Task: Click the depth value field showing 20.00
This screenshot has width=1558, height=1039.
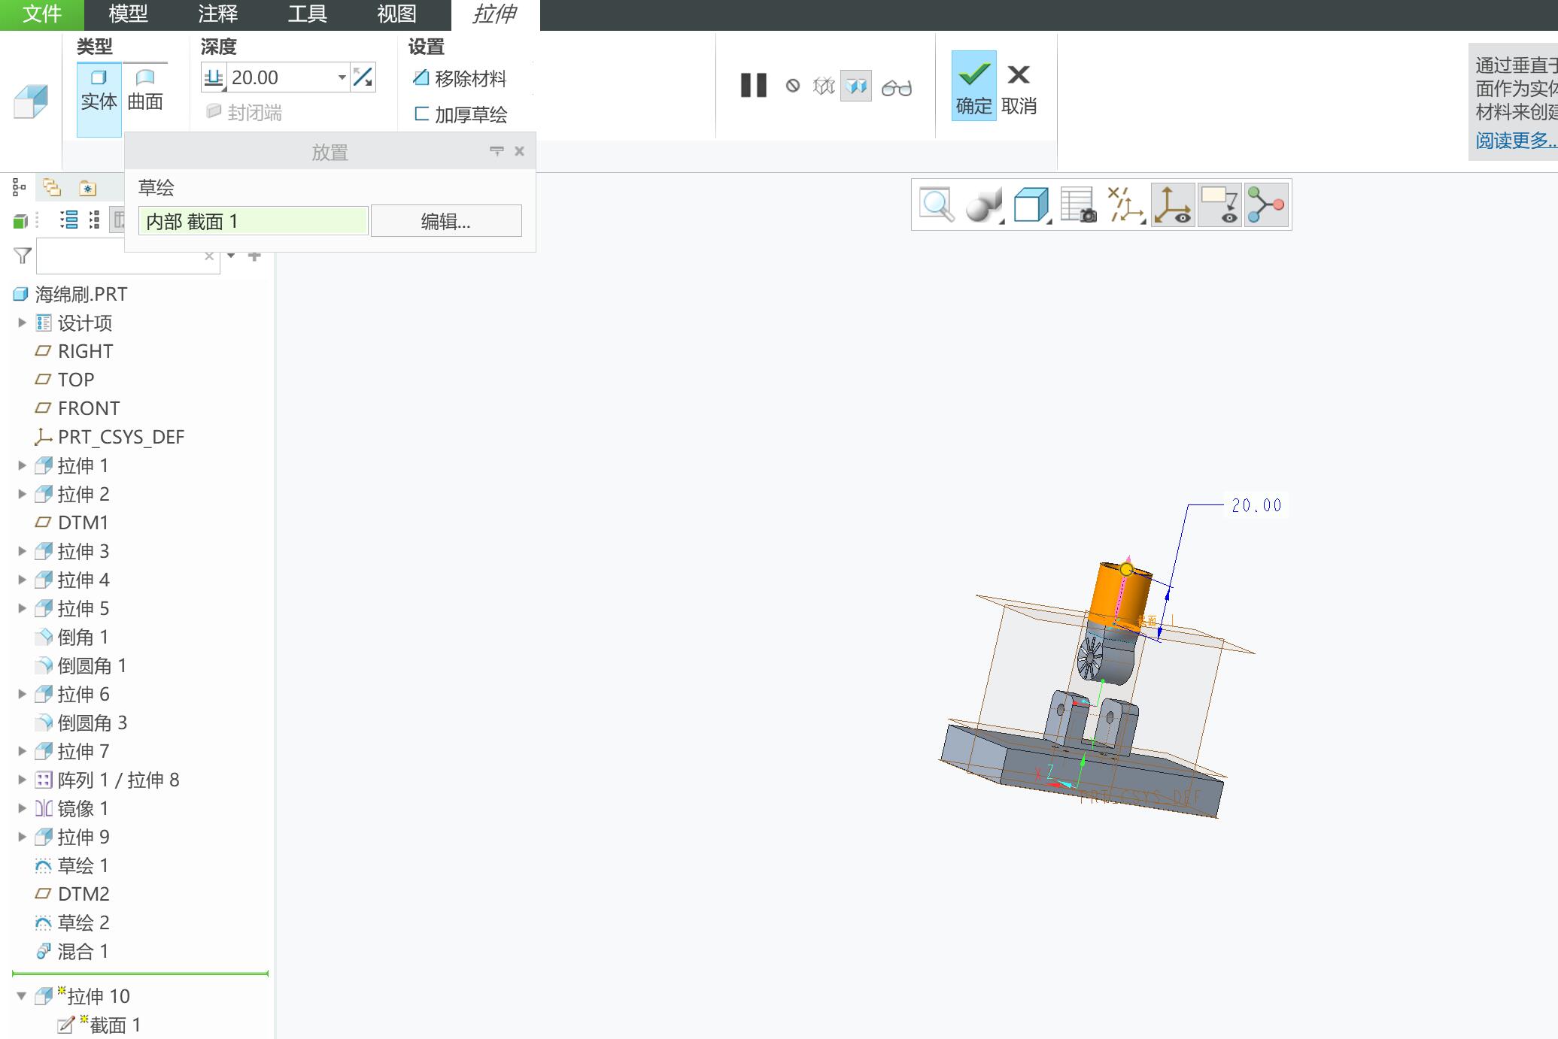Action: (281, 77)
